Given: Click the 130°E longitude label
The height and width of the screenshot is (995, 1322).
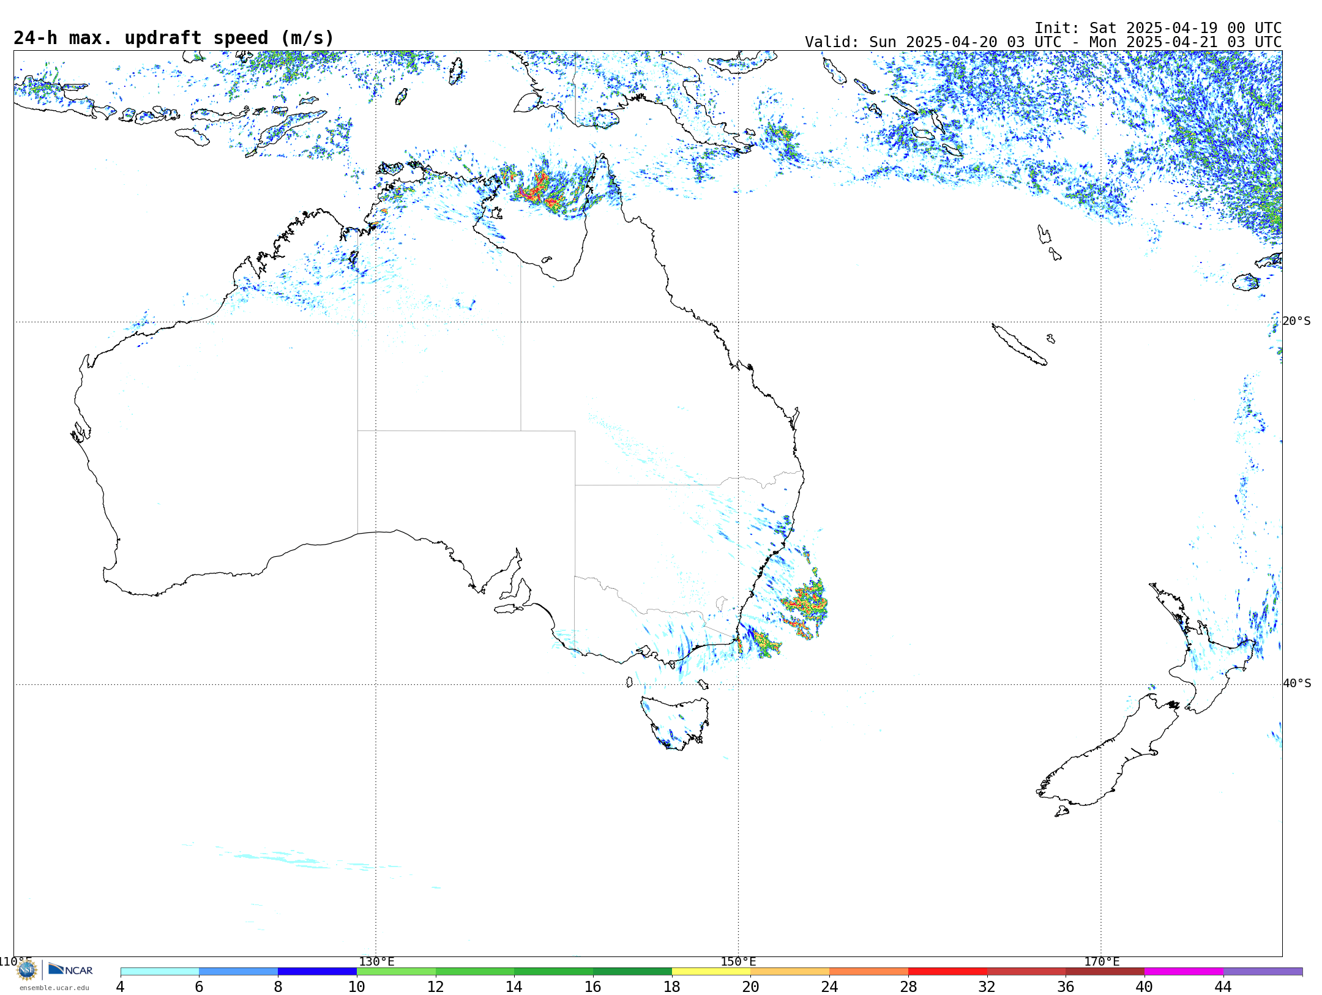Looking at the screenshot, I should 376,962.
